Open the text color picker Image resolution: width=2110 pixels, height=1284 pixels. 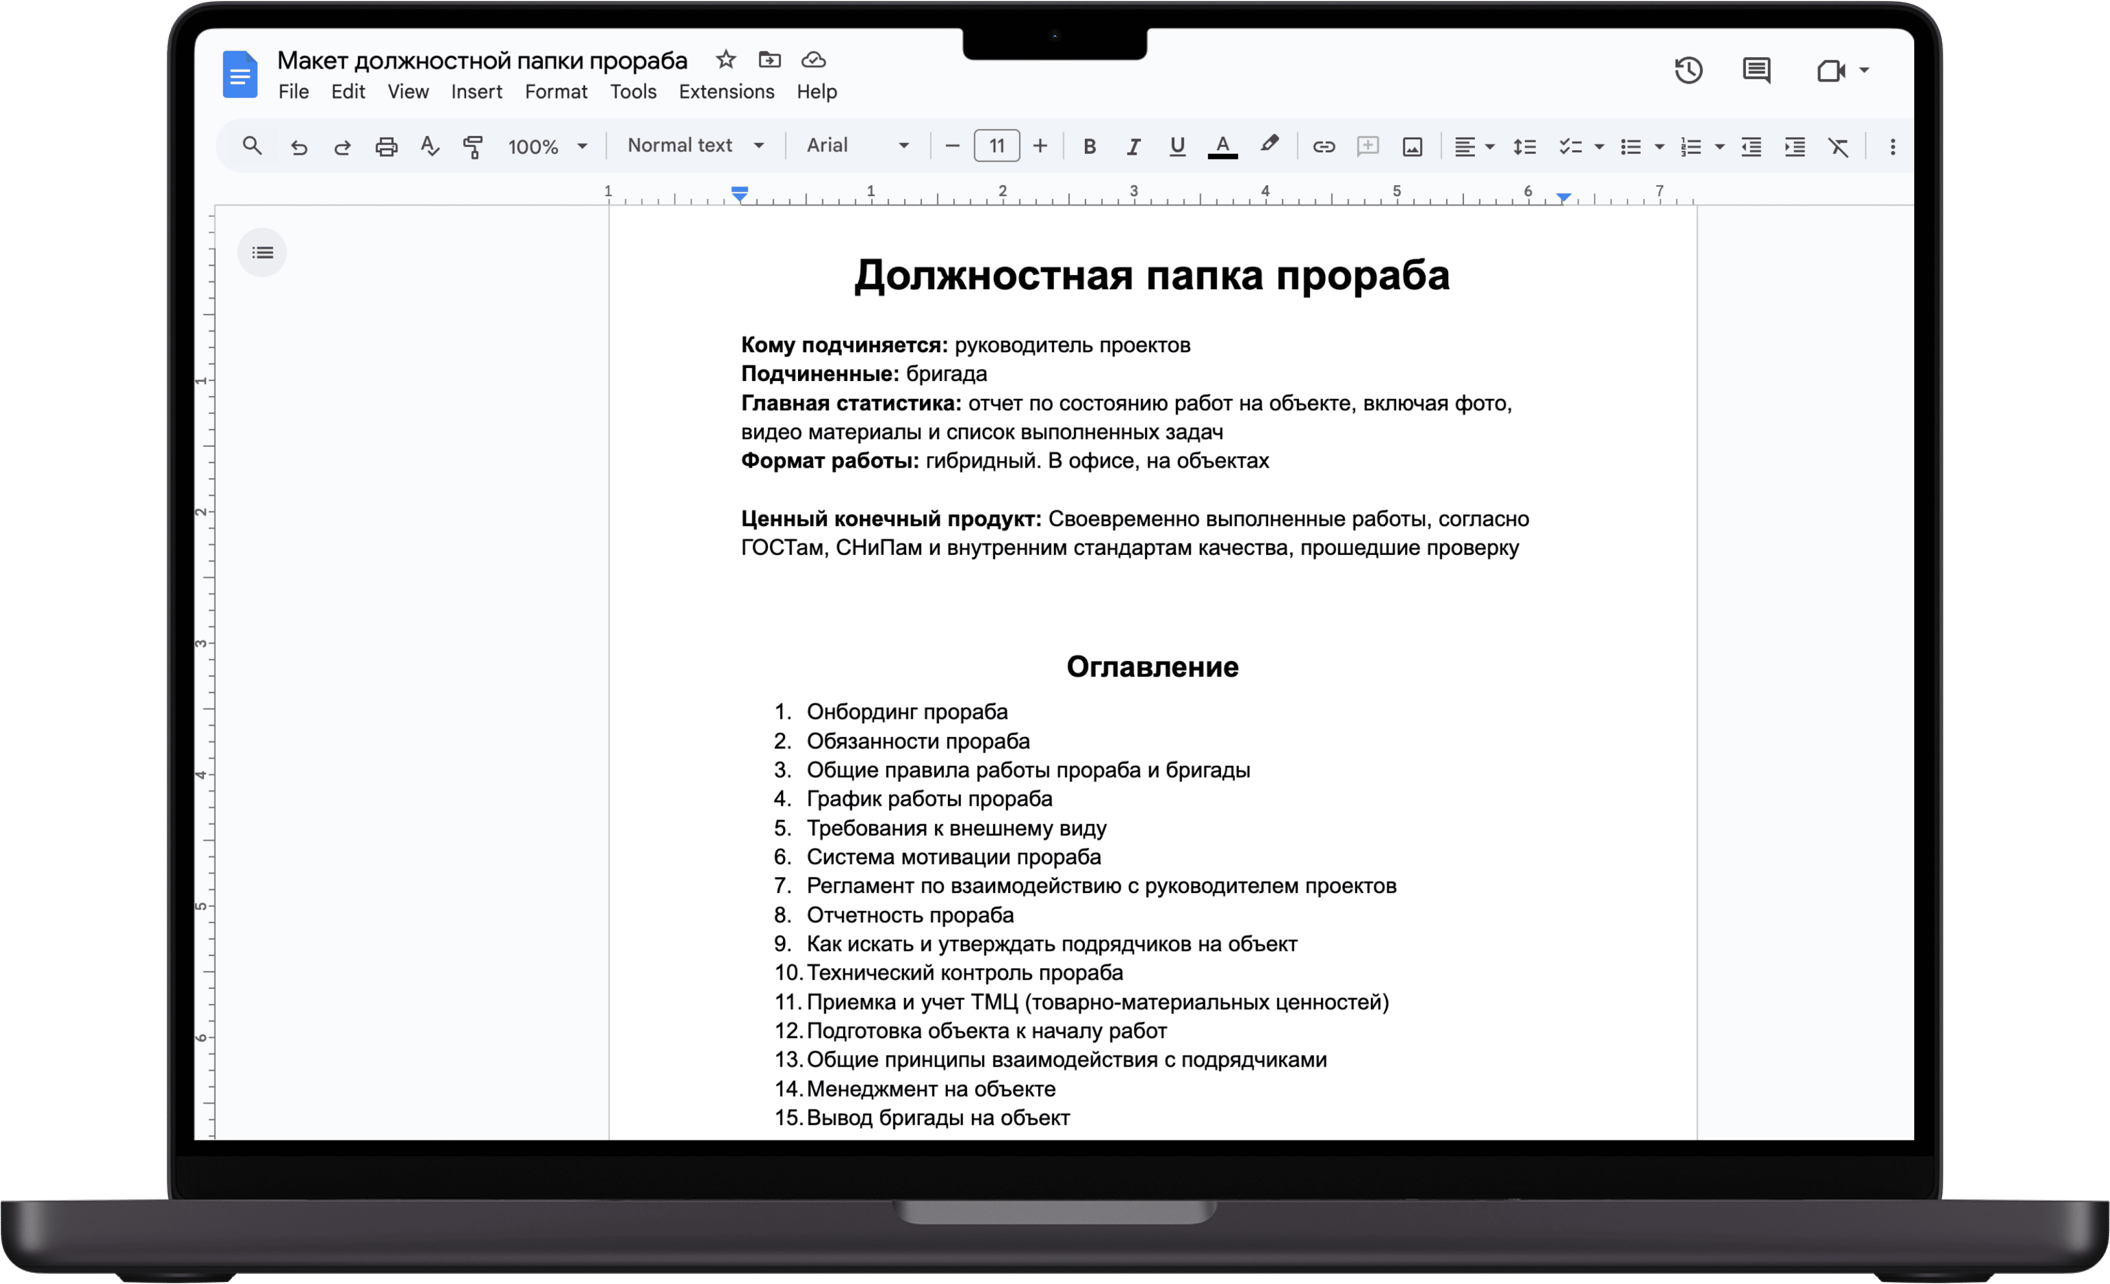pos(1222,146)
